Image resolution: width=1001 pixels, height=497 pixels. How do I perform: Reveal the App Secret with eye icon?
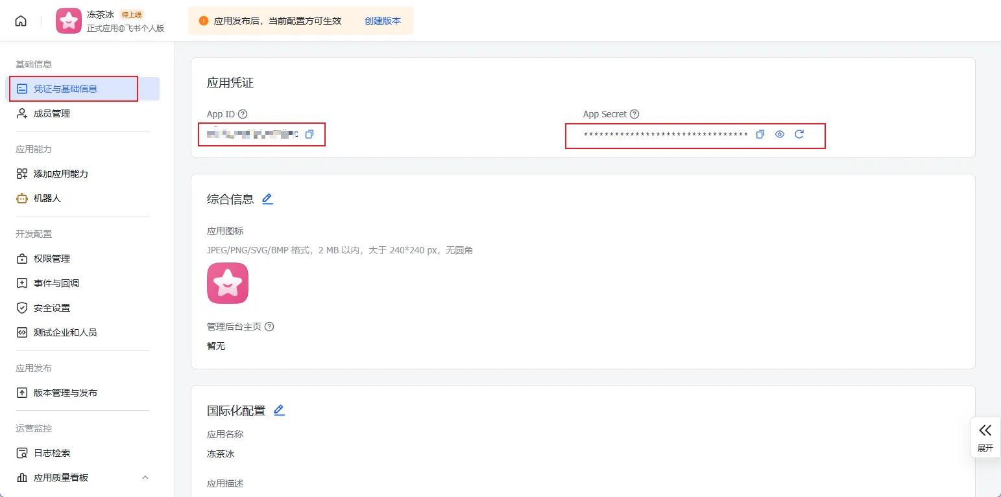click(x=780, y=134)
